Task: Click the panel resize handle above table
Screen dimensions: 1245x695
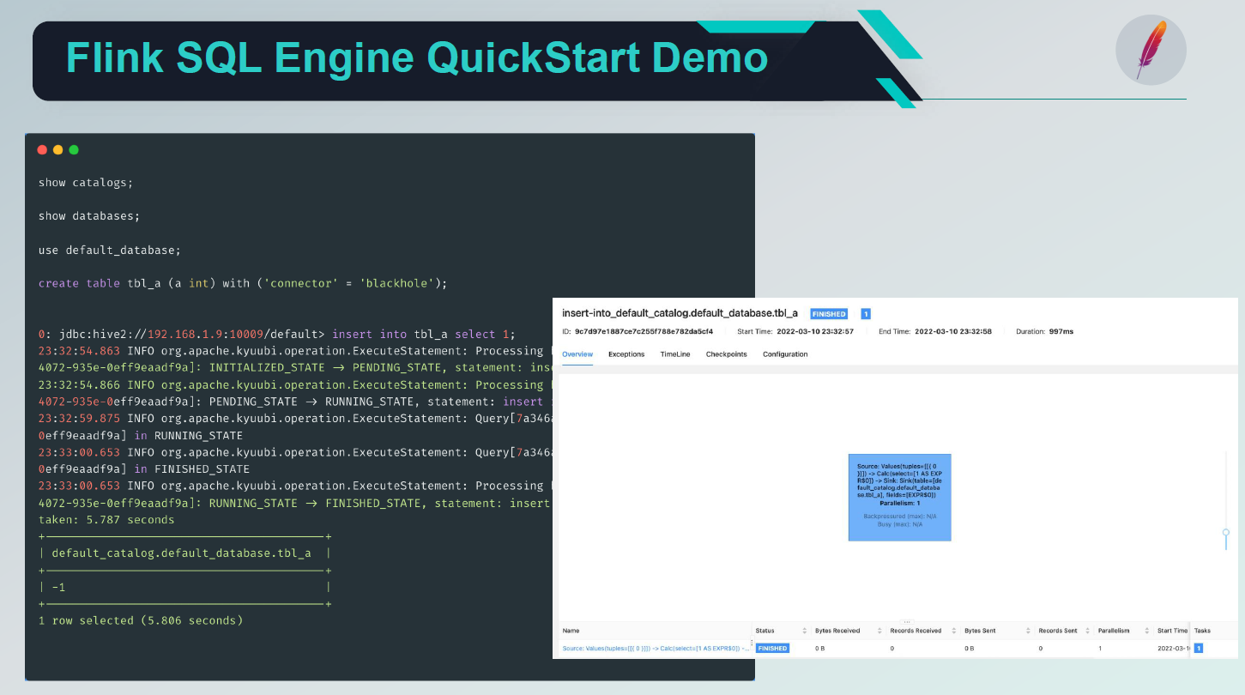Action: 906,620
